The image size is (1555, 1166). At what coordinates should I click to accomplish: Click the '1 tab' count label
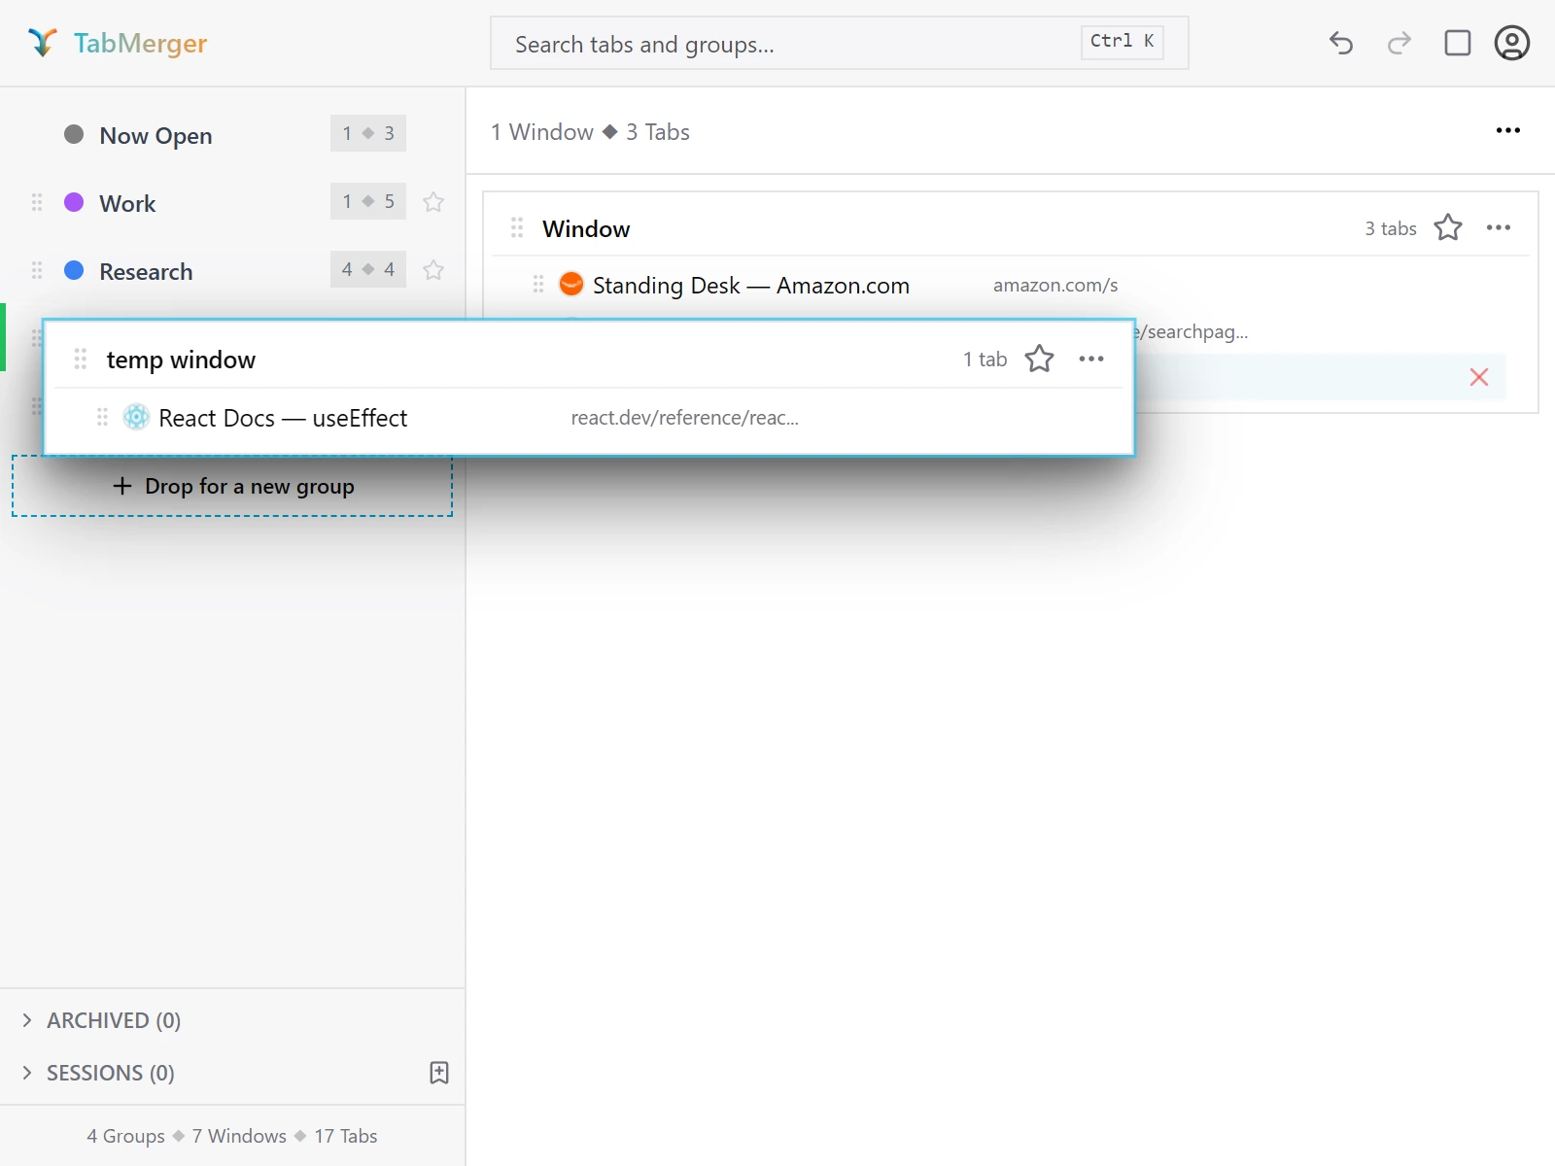pos(985,360)
